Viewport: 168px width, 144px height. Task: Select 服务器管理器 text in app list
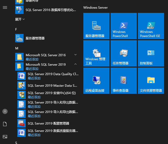pyautogui.click(x=35, y=38)
